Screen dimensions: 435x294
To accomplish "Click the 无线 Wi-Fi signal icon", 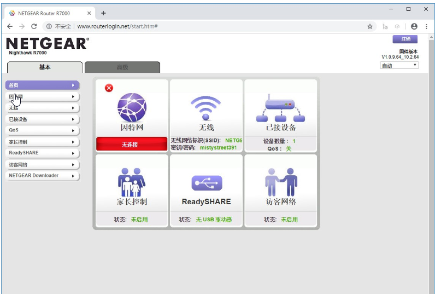I will click(205, 108).
